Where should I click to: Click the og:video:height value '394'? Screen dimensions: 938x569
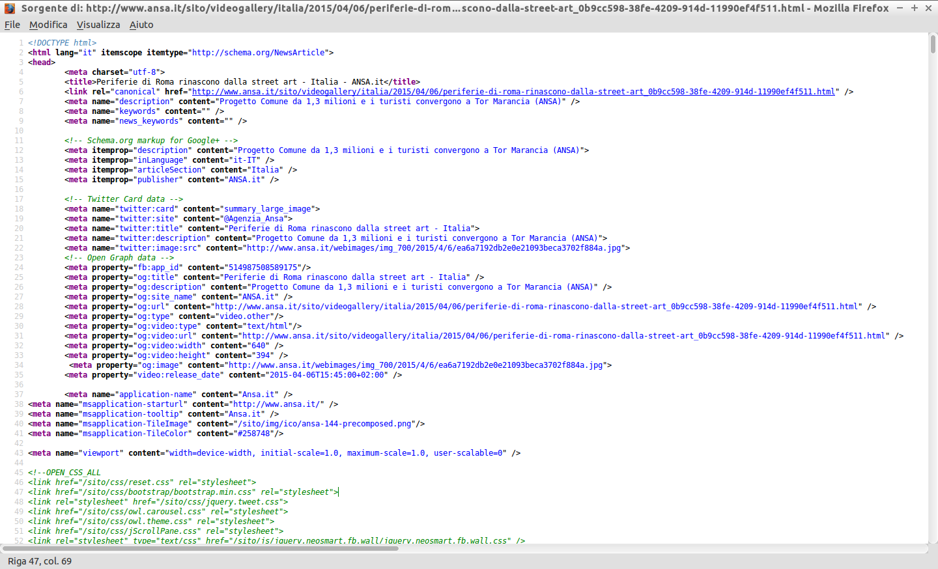pyautogui.click(x=263, y=355)
